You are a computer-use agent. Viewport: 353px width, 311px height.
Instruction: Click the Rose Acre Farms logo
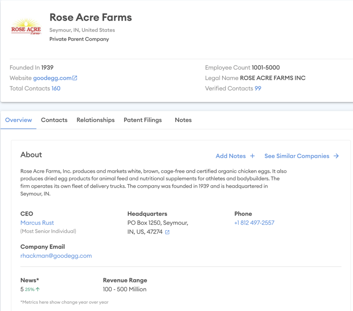pos(26,27)
